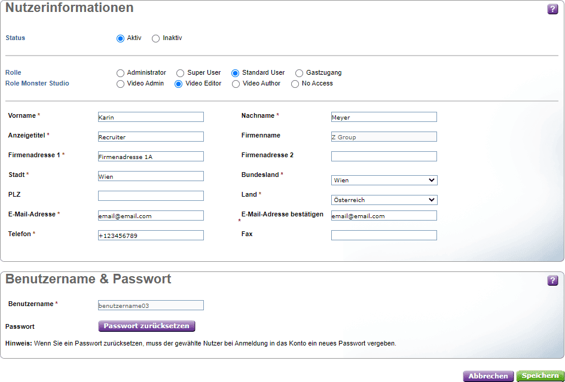Pick the Gastzugang role option

(300, 73)
